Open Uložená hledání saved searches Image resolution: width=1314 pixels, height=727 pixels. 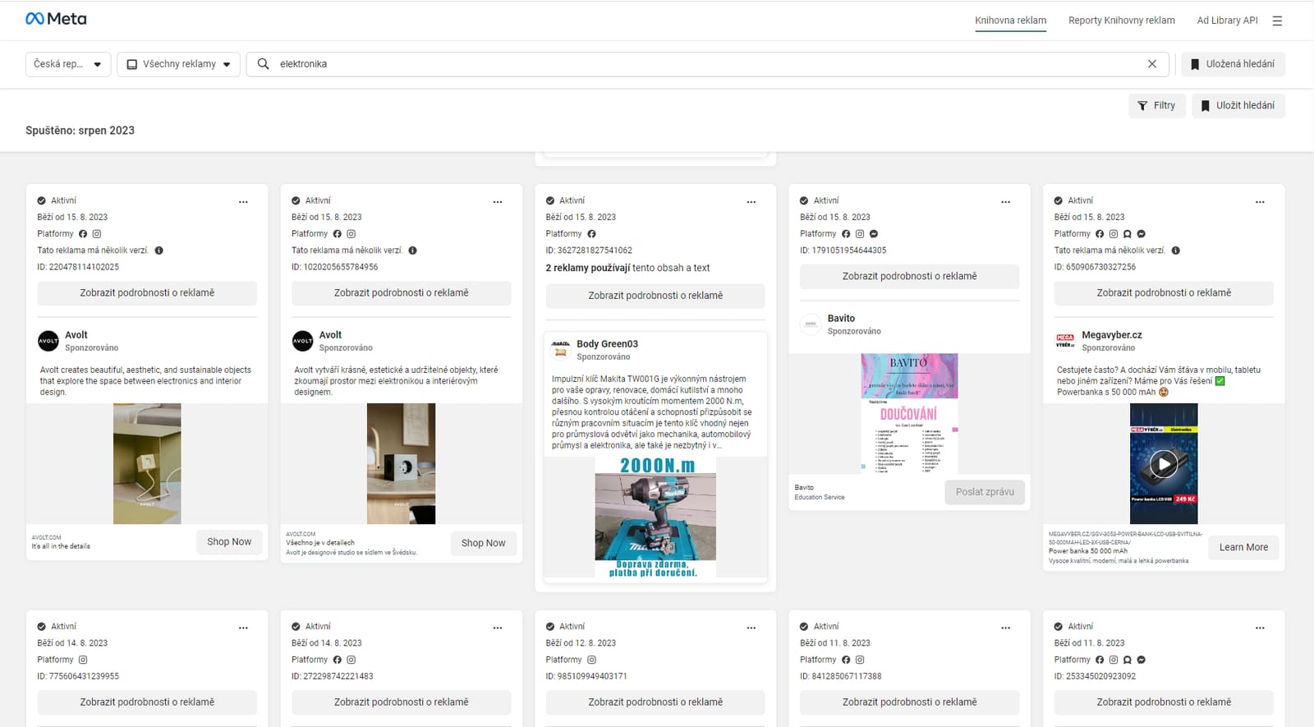(1233, 64)
